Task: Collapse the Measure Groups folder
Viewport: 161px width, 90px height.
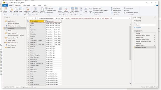Action: 4,43
